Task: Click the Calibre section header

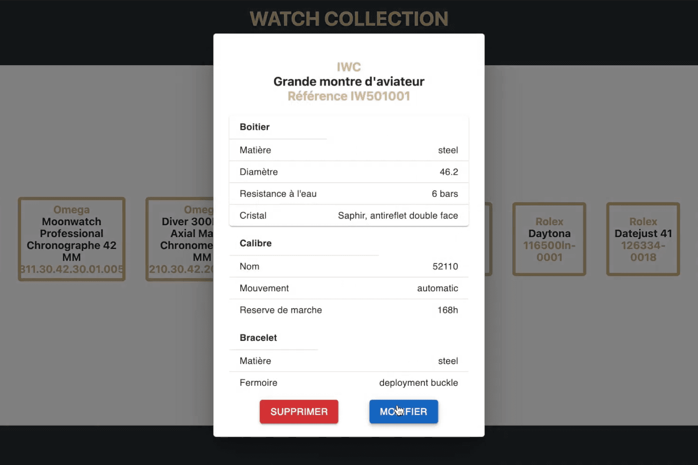Action: point(255,243)
